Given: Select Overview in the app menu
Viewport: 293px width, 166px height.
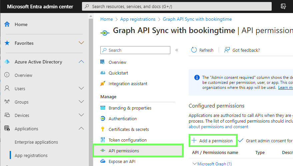Looking at the screenshot, I should (x=117, y=62).
